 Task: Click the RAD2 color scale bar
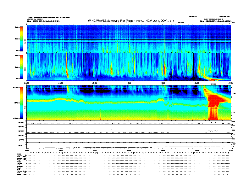21,39
